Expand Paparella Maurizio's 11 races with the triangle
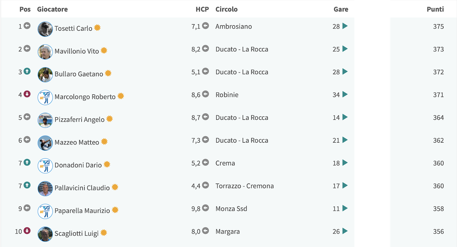Viewport: 457px width, 247px height. [345, 209]
